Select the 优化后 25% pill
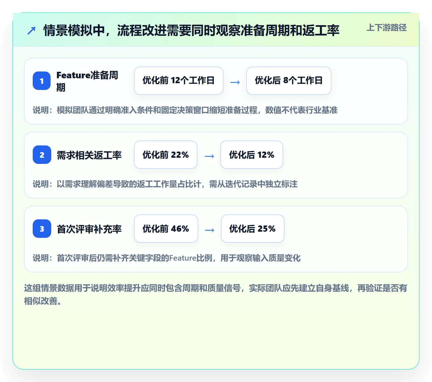432x382 pixels. coord(253,229)
